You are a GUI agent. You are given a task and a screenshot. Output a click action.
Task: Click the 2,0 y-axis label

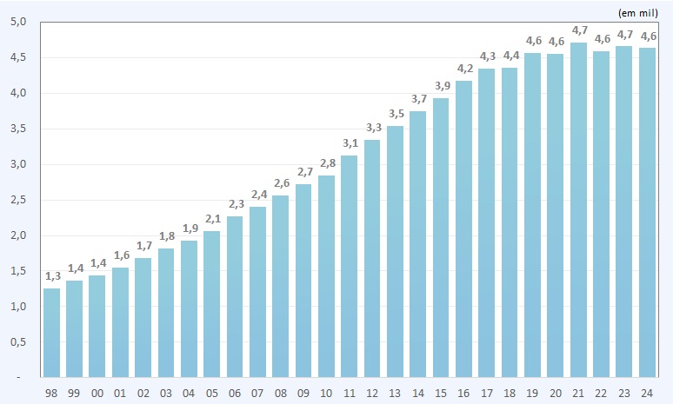(18, 235)
